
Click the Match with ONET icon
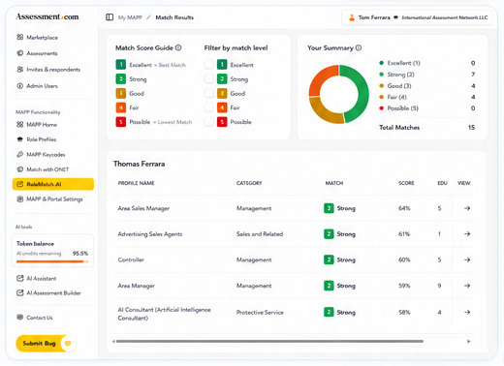point(20,169)
